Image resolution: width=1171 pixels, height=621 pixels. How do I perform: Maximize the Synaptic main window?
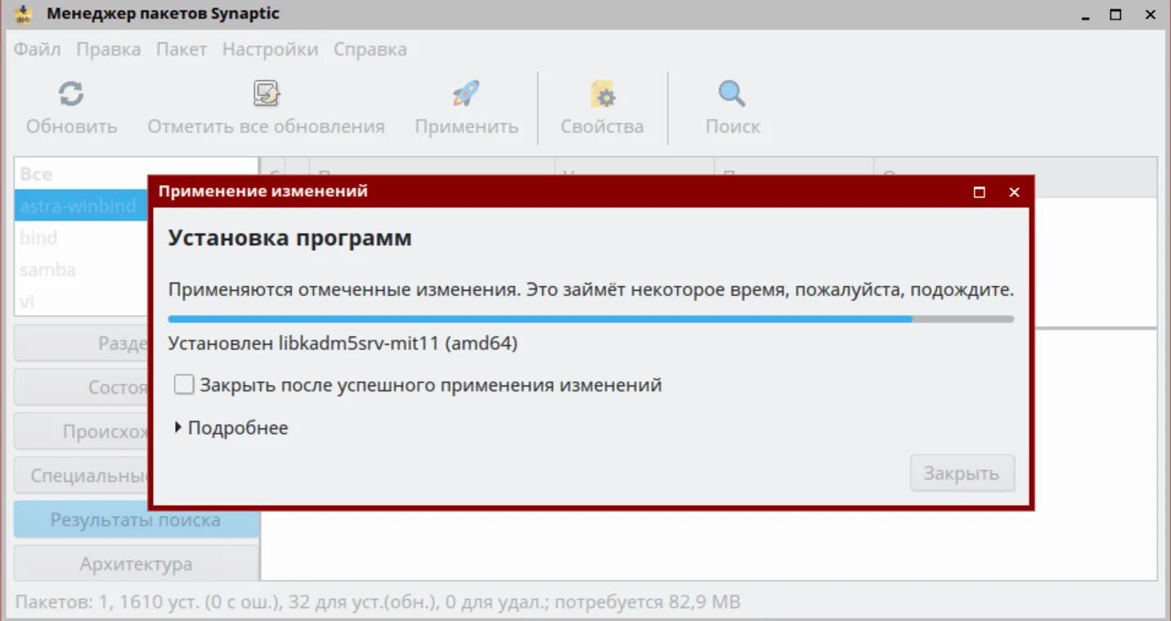pyautogui.click(x=1115, y=15)
